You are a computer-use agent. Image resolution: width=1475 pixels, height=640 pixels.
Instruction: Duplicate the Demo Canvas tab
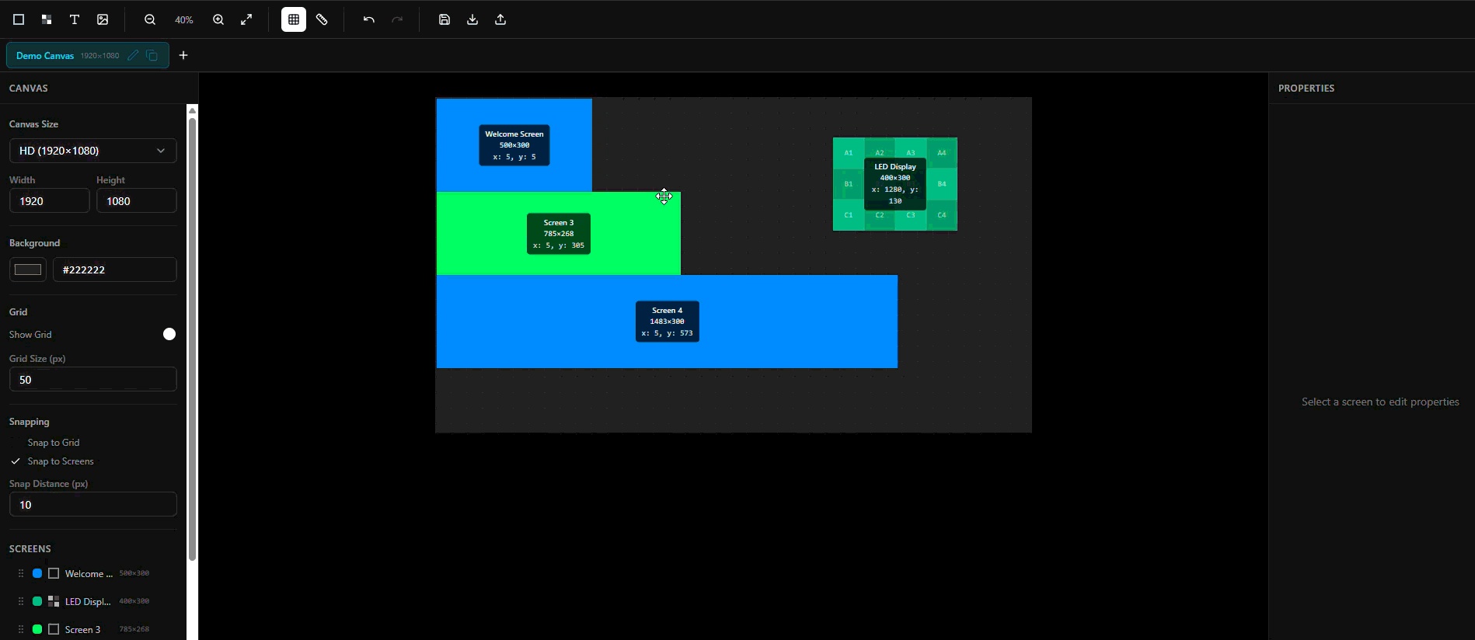[x=152, y=55]
